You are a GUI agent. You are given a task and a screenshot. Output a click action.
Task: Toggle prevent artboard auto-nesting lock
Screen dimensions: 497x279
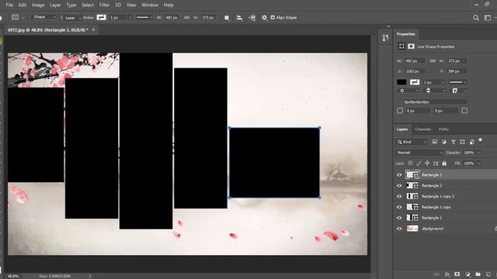(436, 164)
